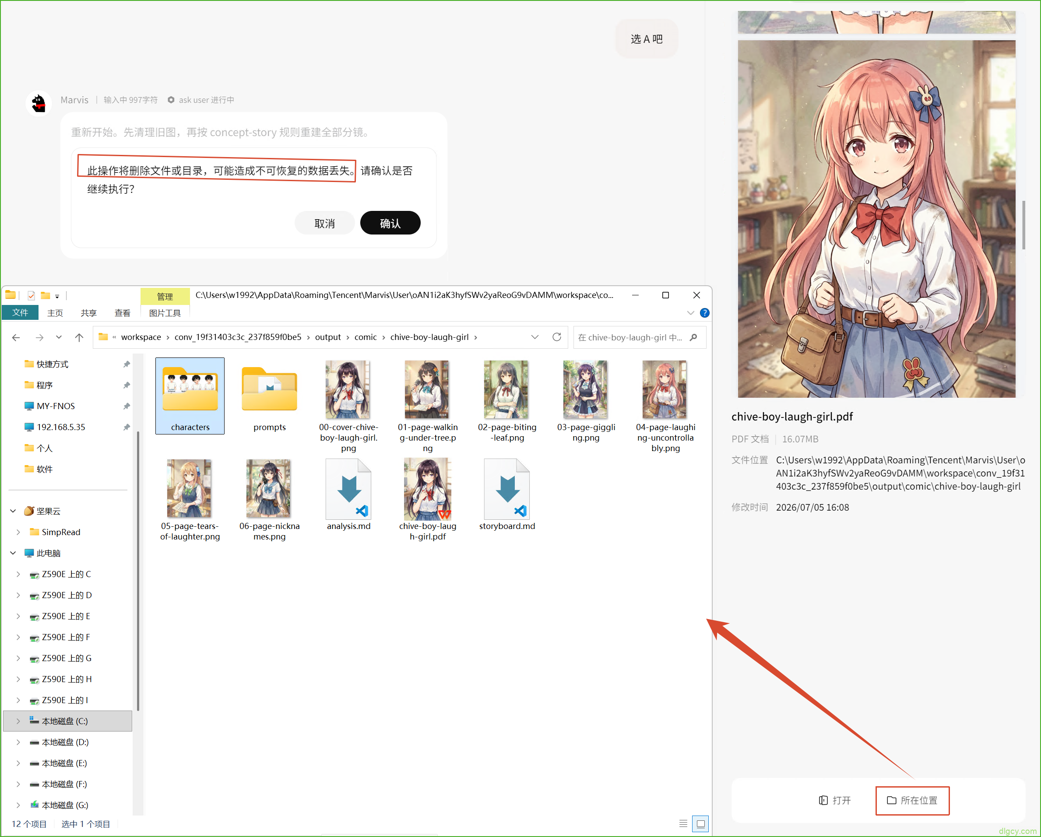Click the preview panel scrollbar on right

tap(1023, 225)
